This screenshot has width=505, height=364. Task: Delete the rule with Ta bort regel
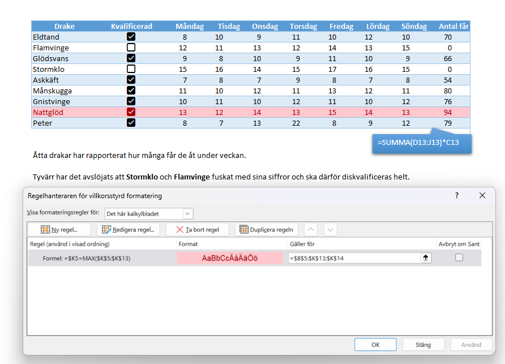point(198,230)
